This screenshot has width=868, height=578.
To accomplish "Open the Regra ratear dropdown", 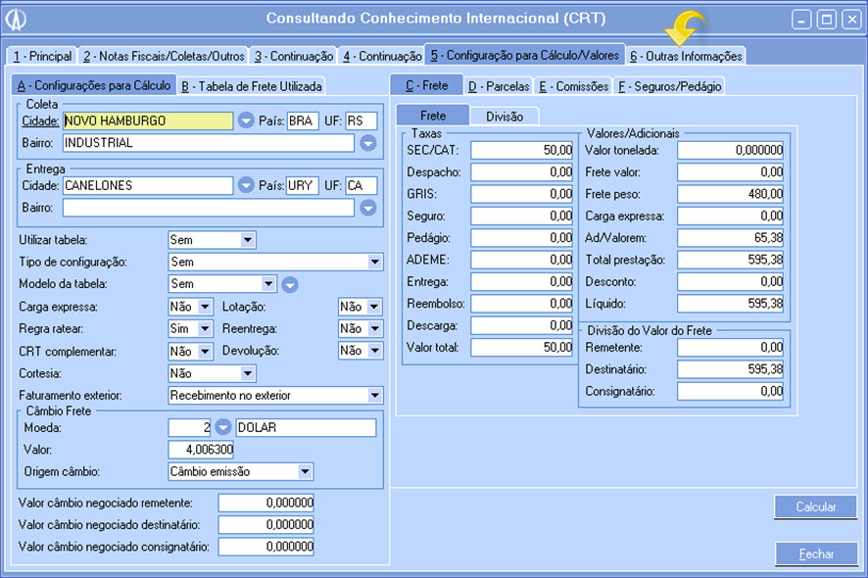I will coord(205,329).
